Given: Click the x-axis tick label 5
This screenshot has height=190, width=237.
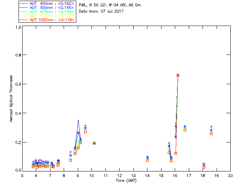Looking at the screenshot, I should [x=22, y=176].
